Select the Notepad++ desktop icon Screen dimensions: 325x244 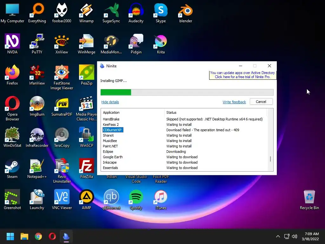37,168
